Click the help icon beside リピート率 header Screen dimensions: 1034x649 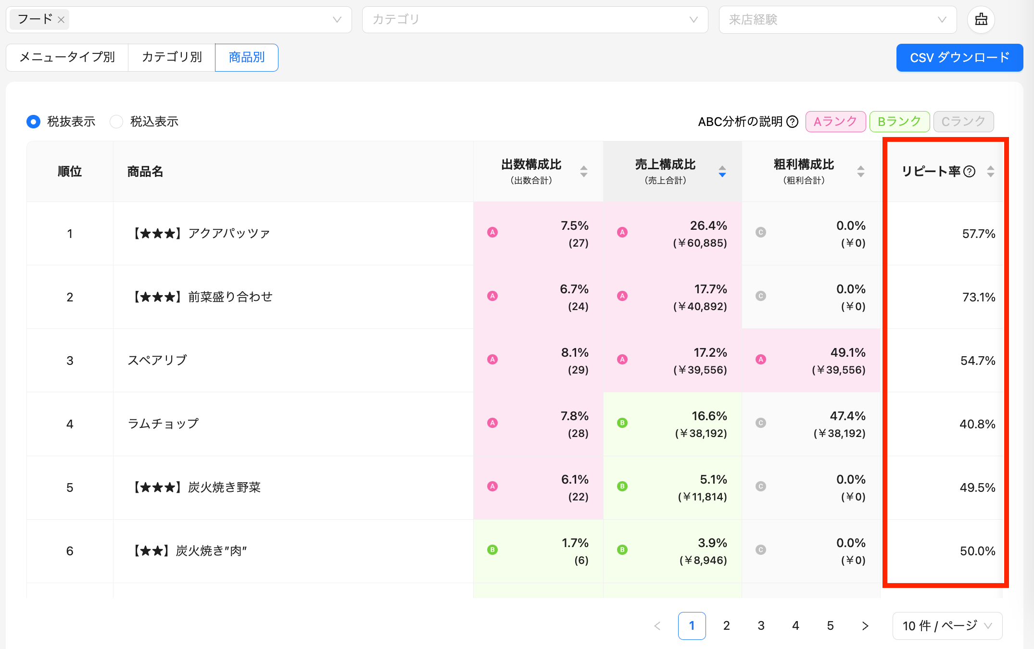[970, 171]
